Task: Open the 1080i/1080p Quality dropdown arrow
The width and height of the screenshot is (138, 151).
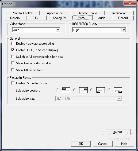Action: [124, 30]
